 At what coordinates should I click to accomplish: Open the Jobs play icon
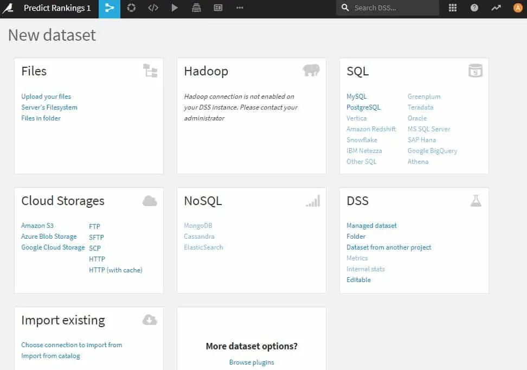[x=175, y=8]
